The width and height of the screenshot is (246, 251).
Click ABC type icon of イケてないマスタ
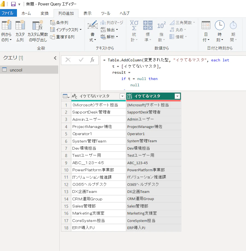[x=75, y=96]
